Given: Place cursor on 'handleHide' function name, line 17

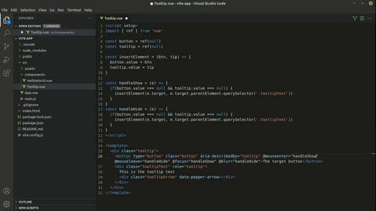Looking at the screenshot, I should click(130, 109).
